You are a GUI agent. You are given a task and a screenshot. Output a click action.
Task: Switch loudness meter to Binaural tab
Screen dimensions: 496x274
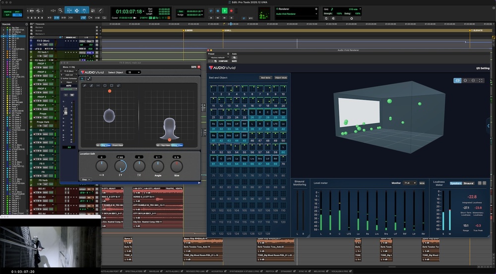pyautogui.click(x=469, y=183)
